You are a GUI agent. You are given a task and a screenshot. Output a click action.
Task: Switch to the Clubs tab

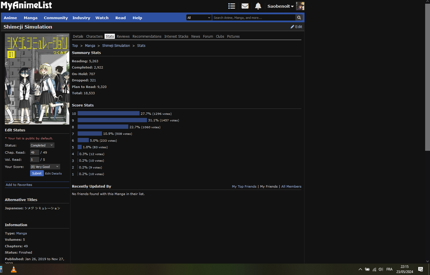220,37
